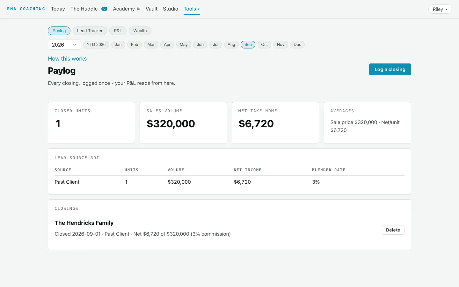Image resolution: width=459 pixels, height=287 pixels.
Task: Open the Today page
Action: pyautogui.click(x=58, y=9)
